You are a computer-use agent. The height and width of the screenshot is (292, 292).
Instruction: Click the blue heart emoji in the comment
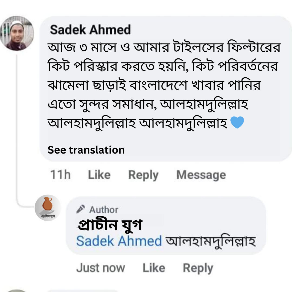click(x=237, y=122)
